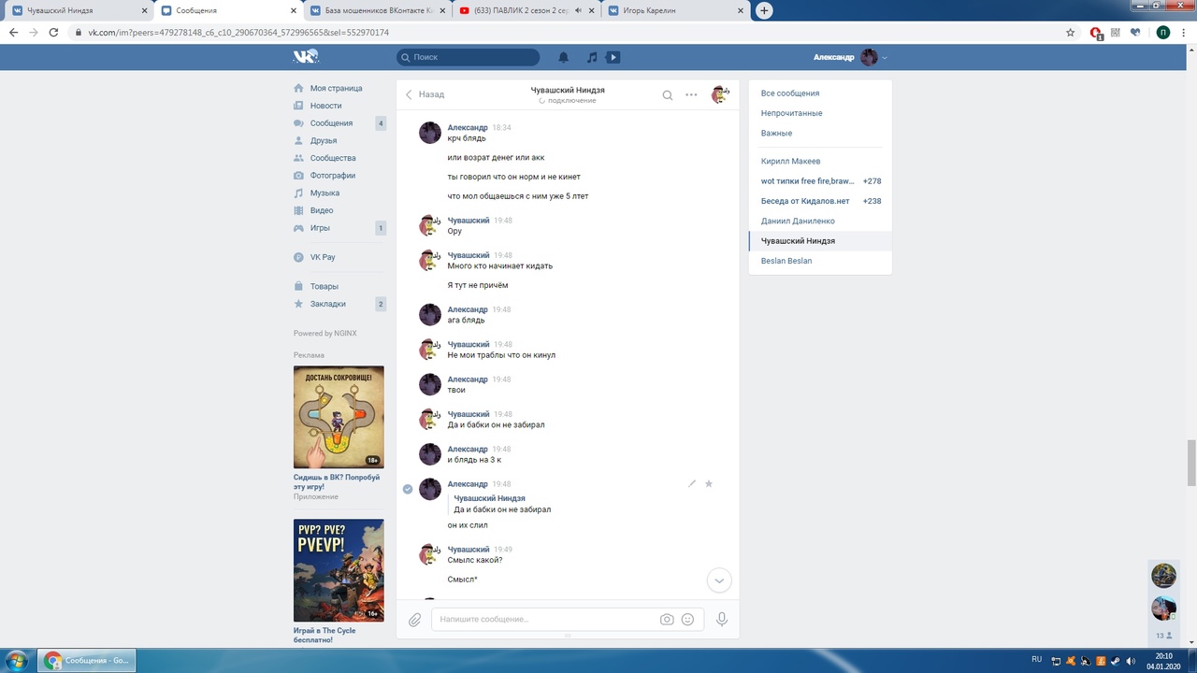Click the paperclip attach file icon

pos(415,619)
